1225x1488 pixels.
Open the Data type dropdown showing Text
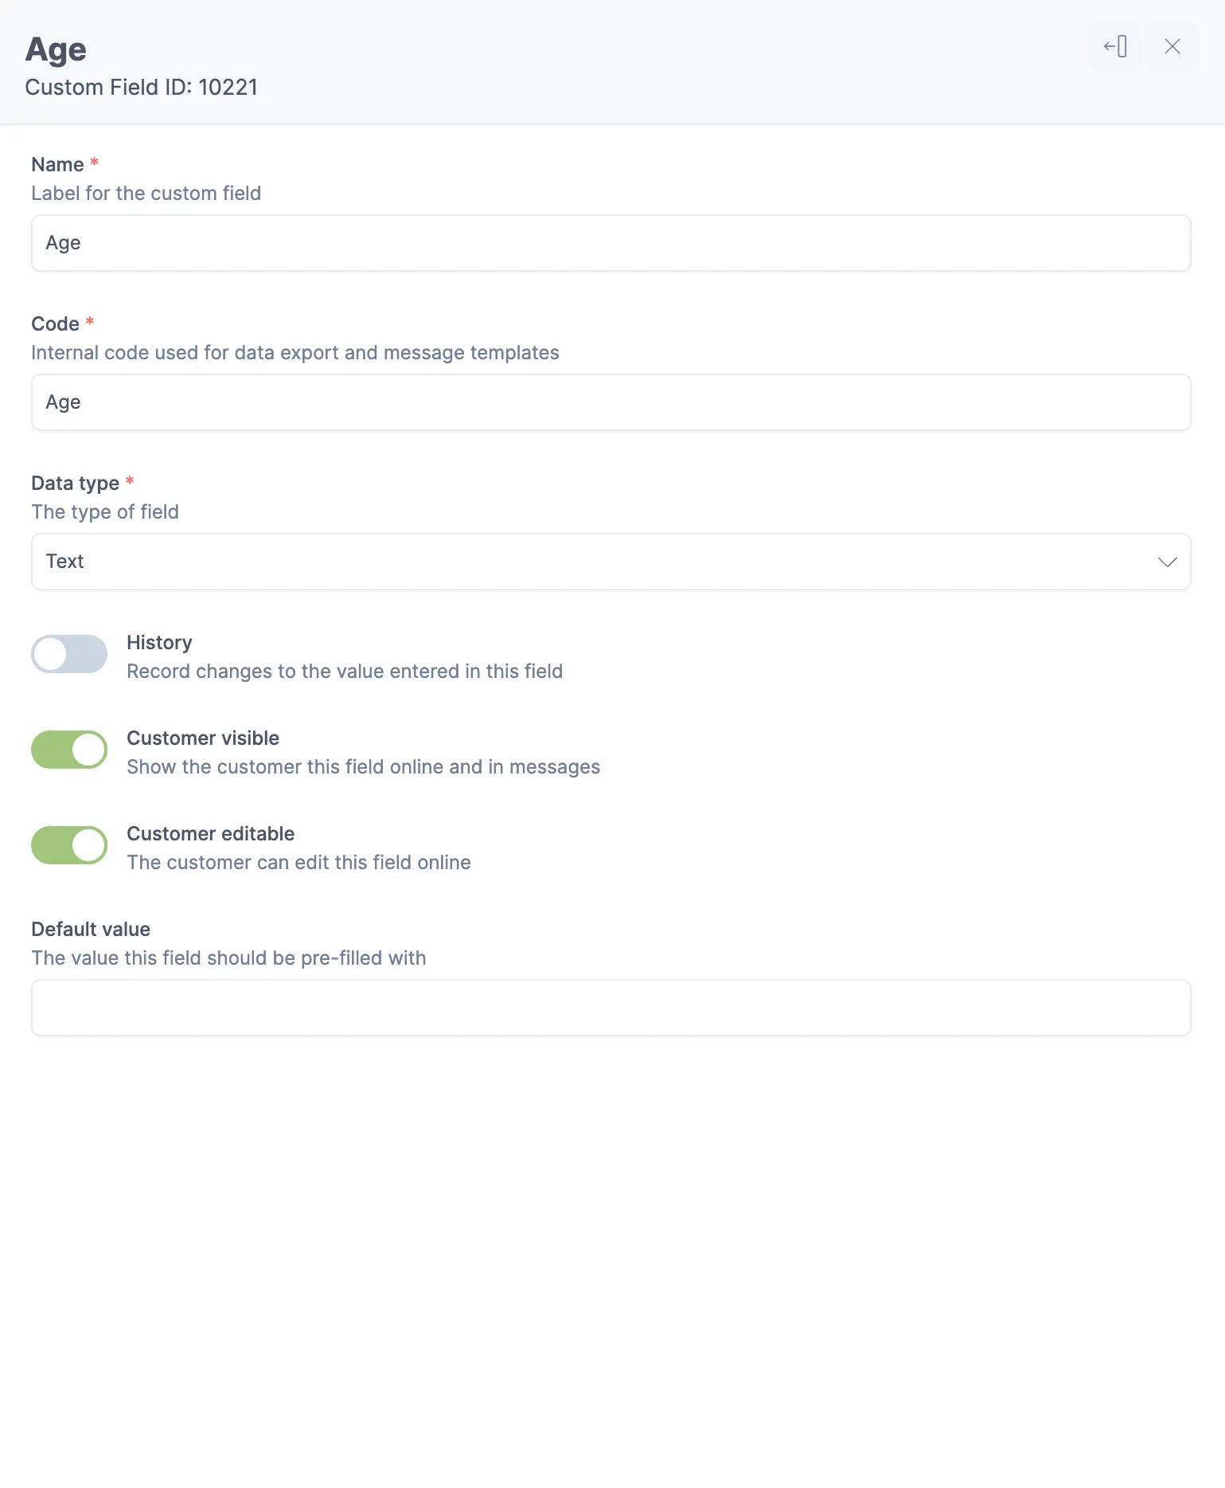611,562
